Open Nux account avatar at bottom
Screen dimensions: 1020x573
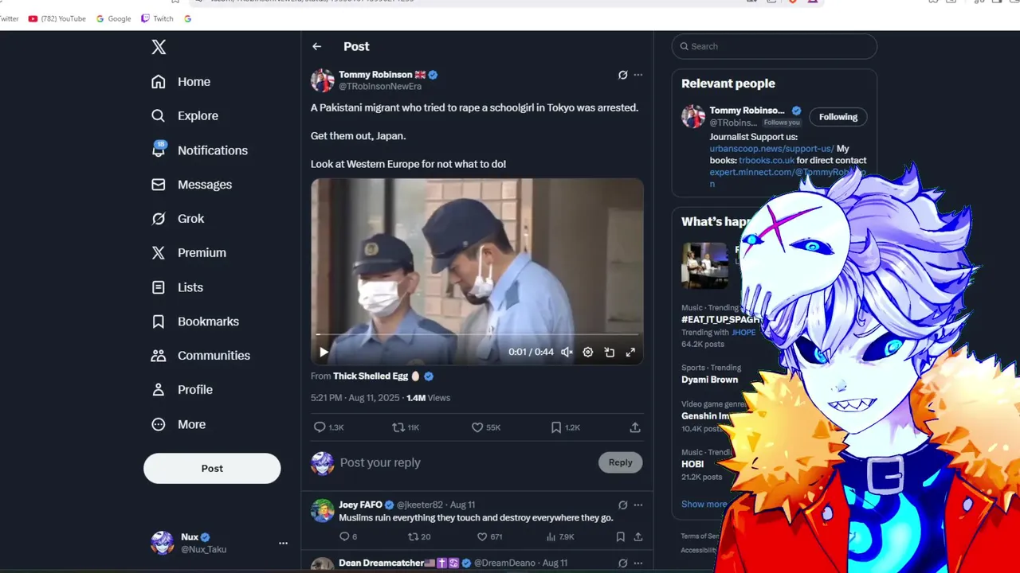pyautogui.click(x=163, y=543)
